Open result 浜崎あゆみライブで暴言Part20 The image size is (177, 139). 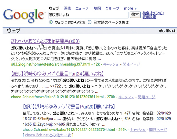(x=69, y=107)
